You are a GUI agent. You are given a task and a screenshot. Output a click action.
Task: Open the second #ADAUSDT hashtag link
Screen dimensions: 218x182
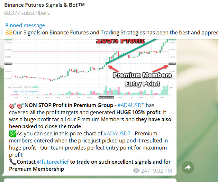point(117,133)
